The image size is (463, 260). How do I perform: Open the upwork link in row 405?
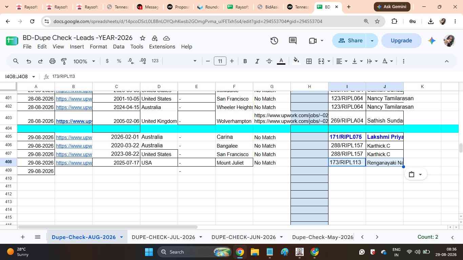click(x=74, y=137)
